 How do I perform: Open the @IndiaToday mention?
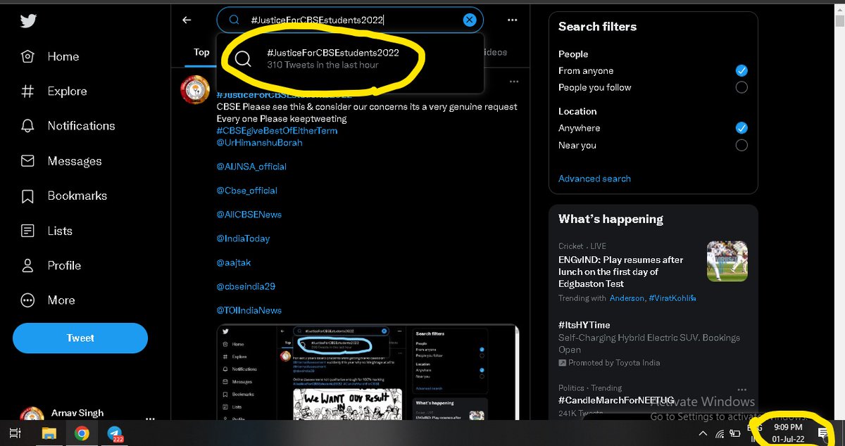243,238
